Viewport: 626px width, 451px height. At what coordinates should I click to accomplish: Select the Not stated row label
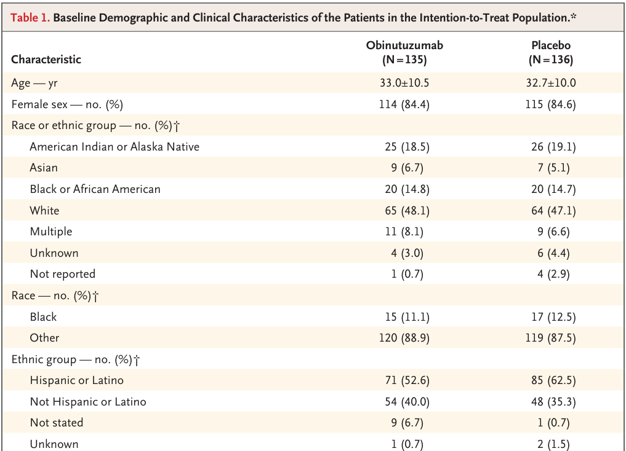[x=57, y=423]
